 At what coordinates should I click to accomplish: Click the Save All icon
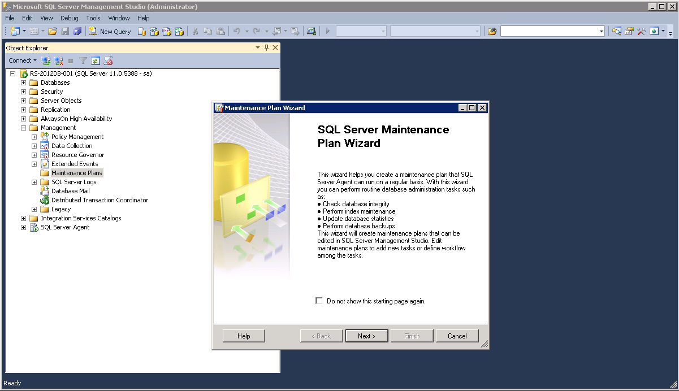click(77, 32)
